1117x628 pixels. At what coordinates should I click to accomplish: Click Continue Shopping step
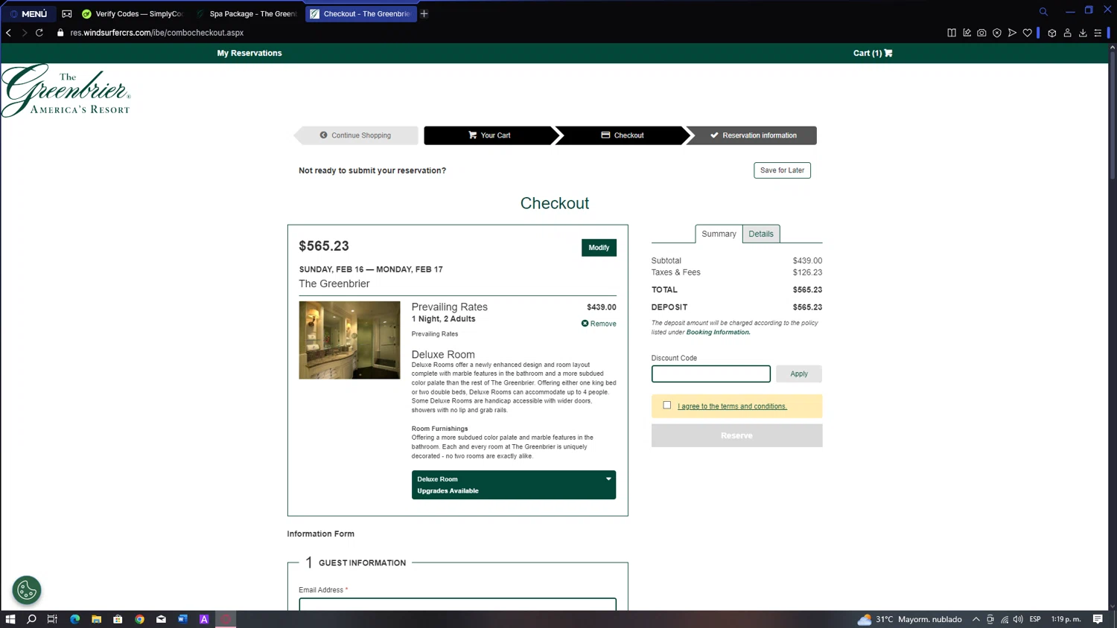[356, 135]
